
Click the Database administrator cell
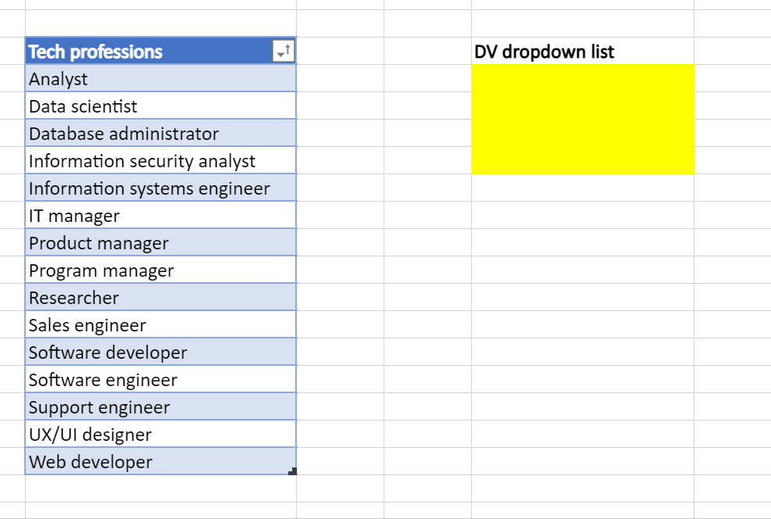[160, 134]
